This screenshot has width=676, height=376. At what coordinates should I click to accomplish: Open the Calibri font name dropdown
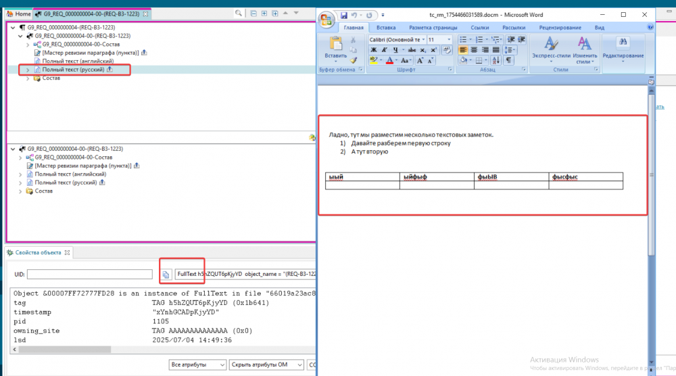click(423, 40)
